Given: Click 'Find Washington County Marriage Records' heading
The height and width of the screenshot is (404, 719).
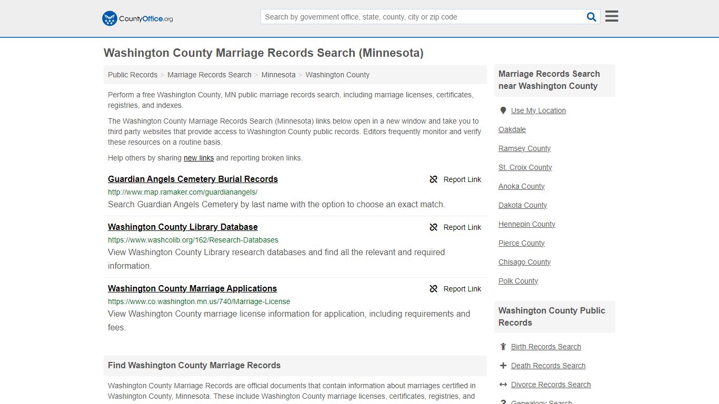Looking at the screenshot, I should point(194,365).
